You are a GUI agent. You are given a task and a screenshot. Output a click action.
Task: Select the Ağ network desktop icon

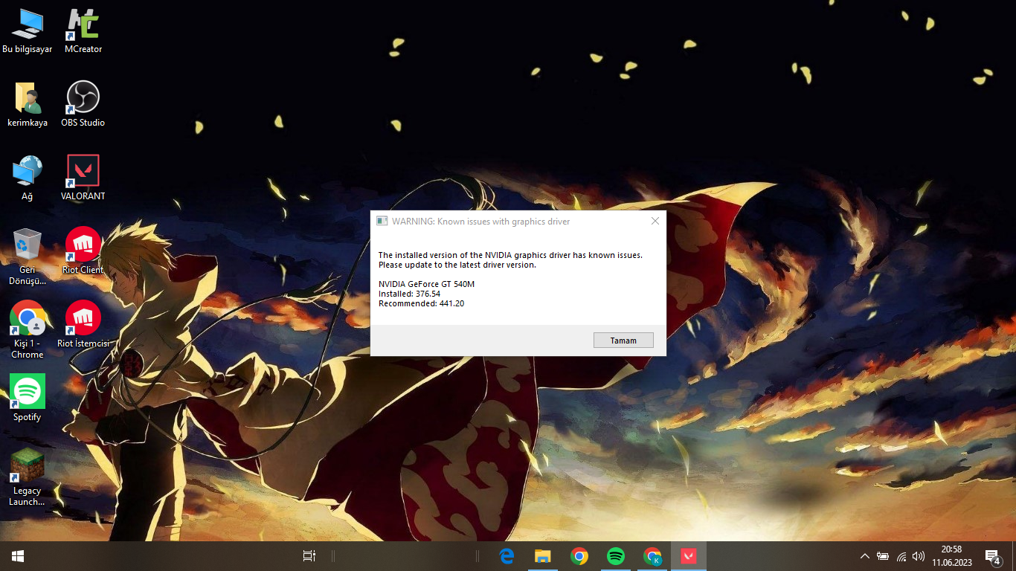(x=28, y=178)
